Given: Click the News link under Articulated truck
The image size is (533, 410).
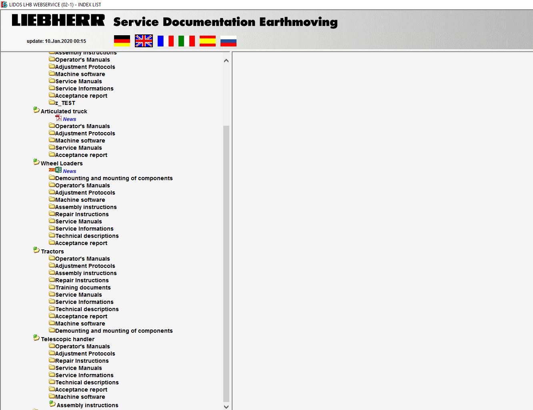Looking at the screenshot, I should [x=70, y=119].
